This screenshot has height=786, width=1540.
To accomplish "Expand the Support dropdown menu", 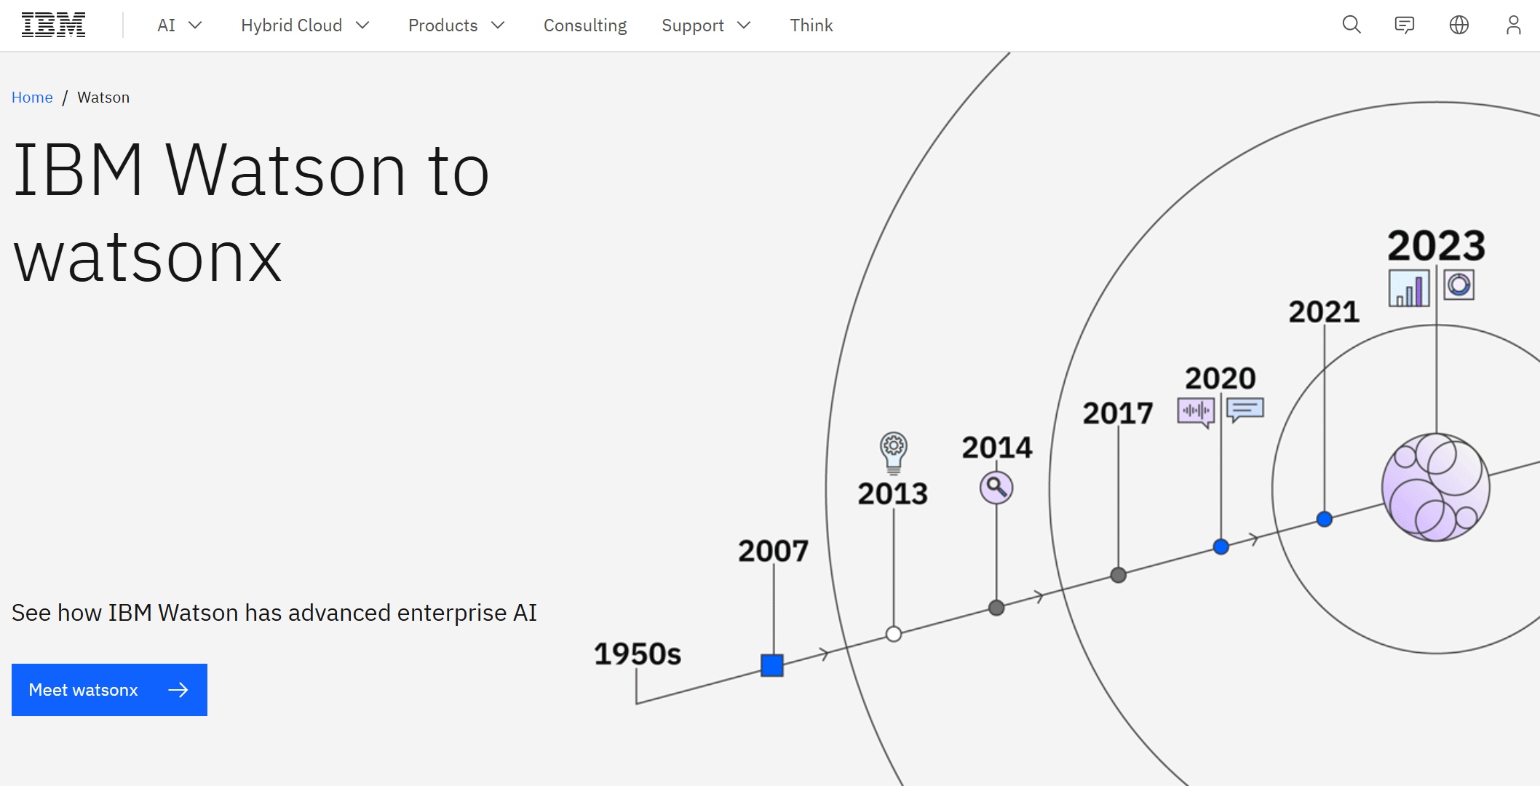I will pos(705,25).
